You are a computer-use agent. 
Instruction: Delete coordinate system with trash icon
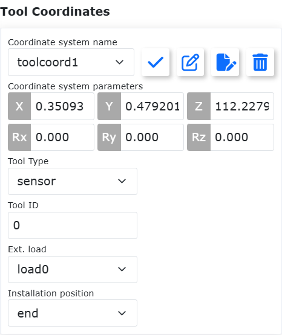260,62
